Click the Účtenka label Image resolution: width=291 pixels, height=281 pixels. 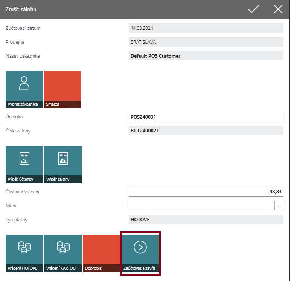coord(14,117)
